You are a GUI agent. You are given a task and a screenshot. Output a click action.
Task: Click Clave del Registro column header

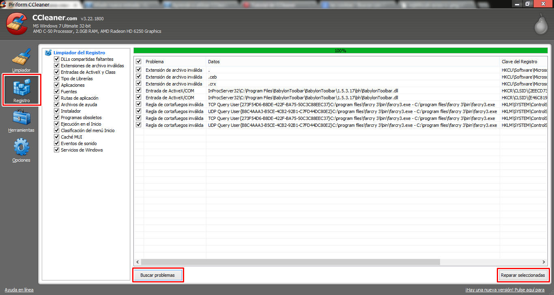[524, 62]
